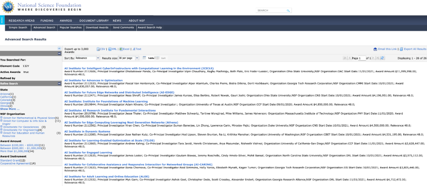Open AI-EDGE award link
The width and height of the screenshot is (427, 186).
pyautogui.click(x=119, y=92)
